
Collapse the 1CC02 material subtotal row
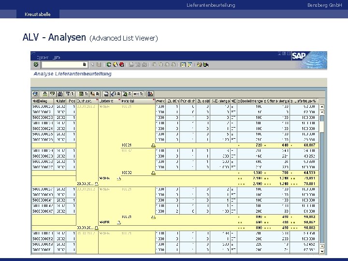click(x=153, y=173)
